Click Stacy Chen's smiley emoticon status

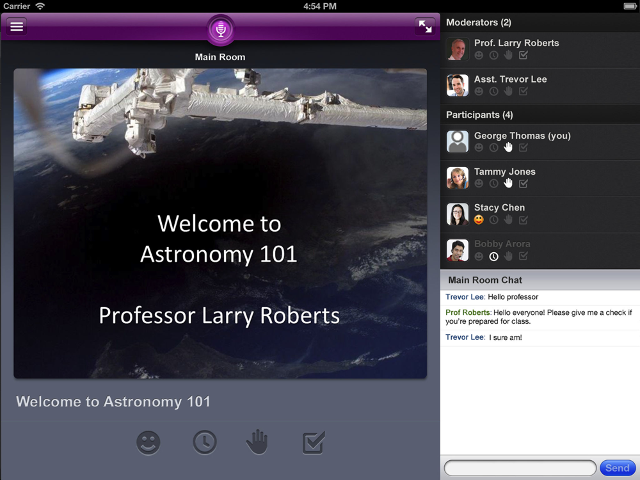point(479,220)
